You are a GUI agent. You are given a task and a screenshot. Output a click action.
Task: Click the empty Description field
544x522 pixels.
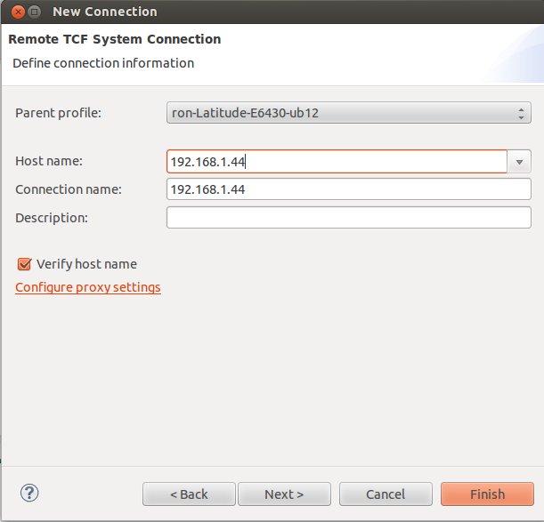click(349, 218)
